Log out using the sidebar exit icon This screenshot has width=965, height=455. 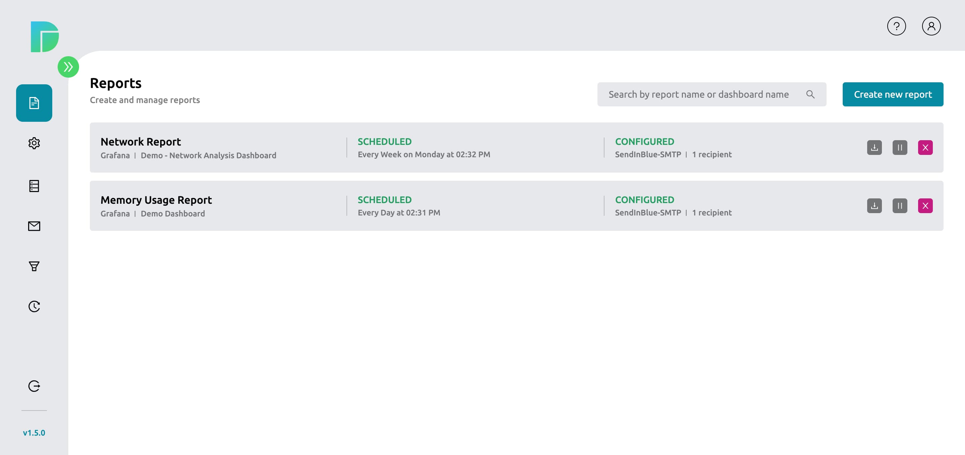click(34, 386)
